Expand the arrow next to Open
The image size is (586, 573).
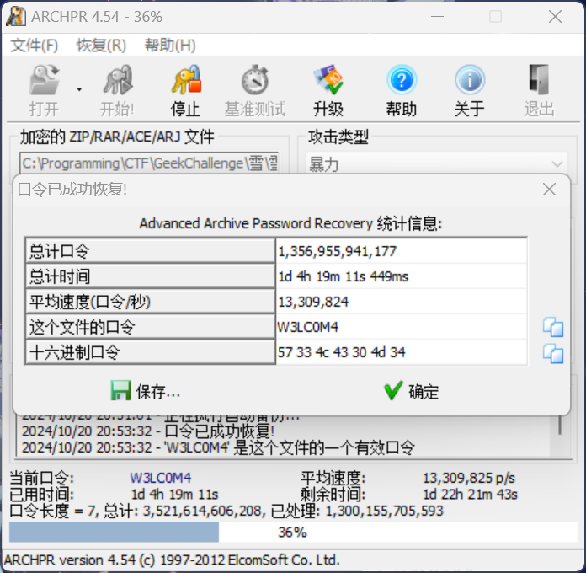click(x=79, y=90)
